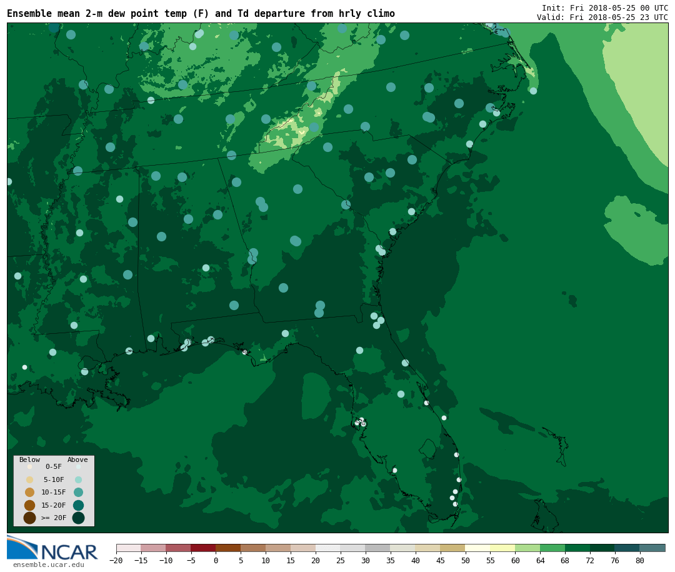Pick the khaki swatch between 45 and 50
This screenshot has height=572, width=675.
coord(453,548)
